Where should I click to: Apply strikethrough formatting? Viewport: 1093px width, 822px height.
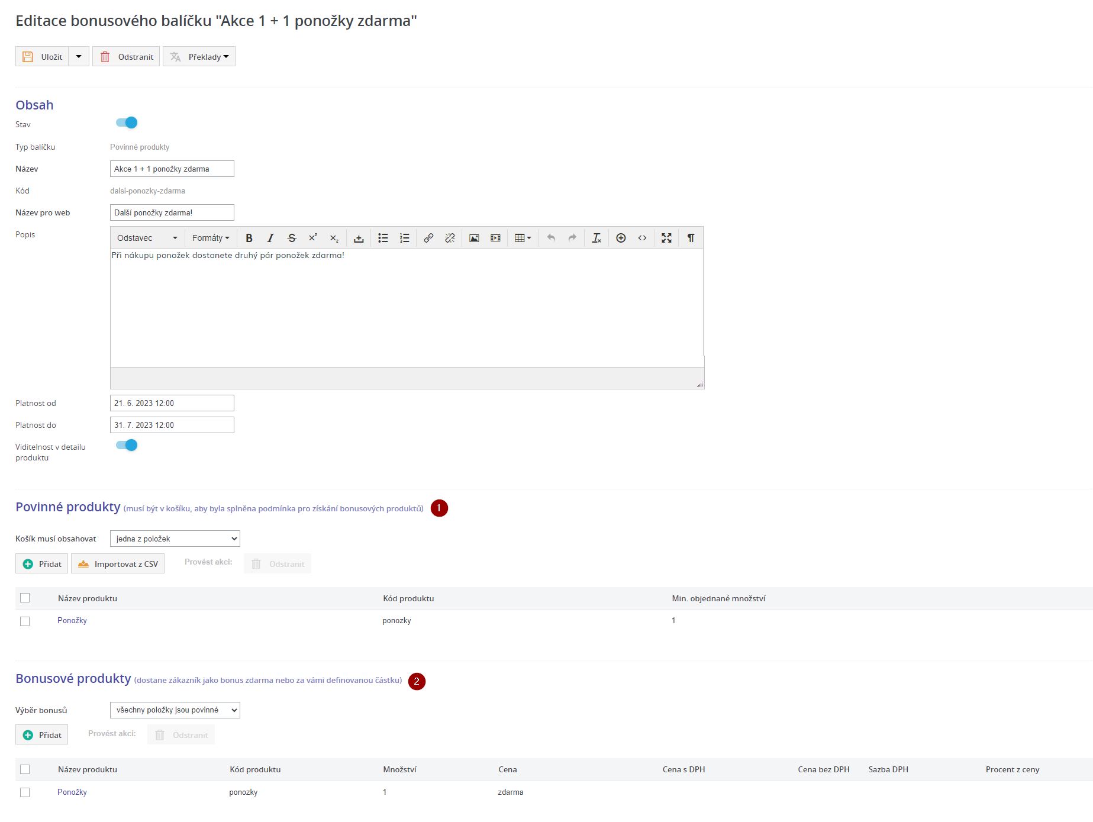coord(292,238)
